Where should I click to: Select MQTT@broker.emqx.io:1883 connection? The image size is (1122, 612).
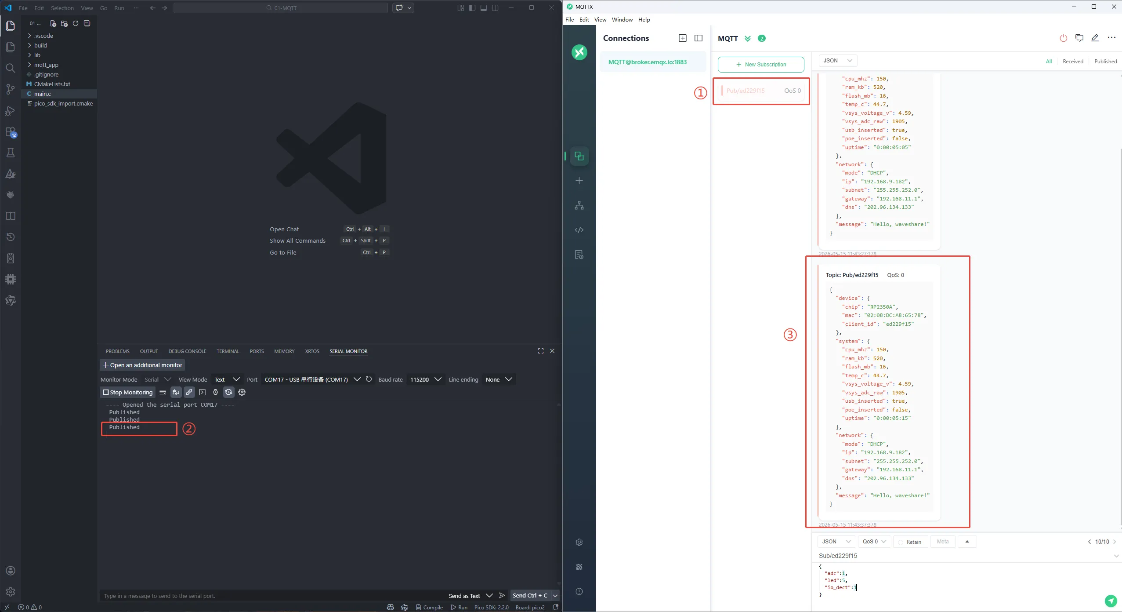click(x=653, y=62)
